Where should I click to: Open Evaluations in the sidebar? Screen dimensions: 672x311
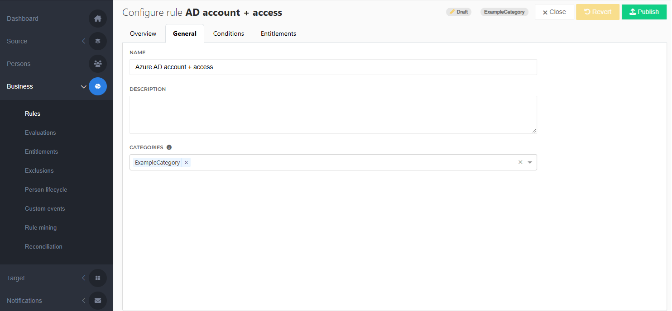pos(40,132)
